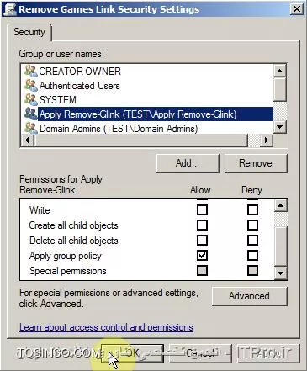Click Deny checkbox for Special permissions
Viewport: 307px width, 371px height.
tap(252, 270)
